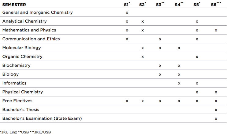Click the SEMESTER column header
Viewport: 227px width, 138px height.
point(14,5)
